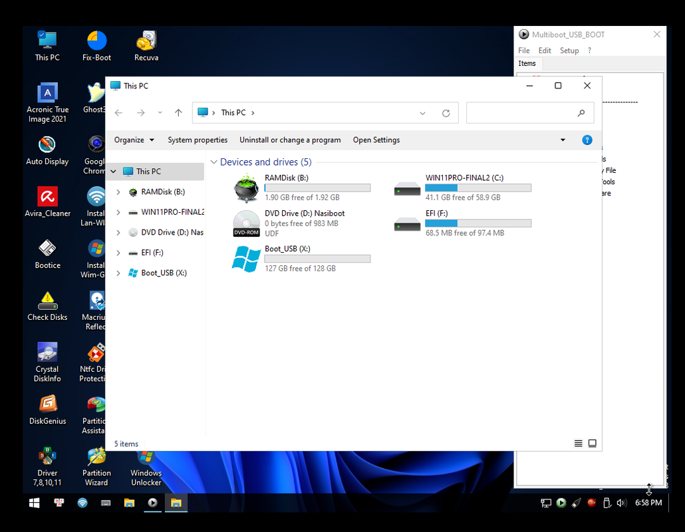Collapse the Devices and drives group
Screen dimensions: 685x532
pos(214,162)
